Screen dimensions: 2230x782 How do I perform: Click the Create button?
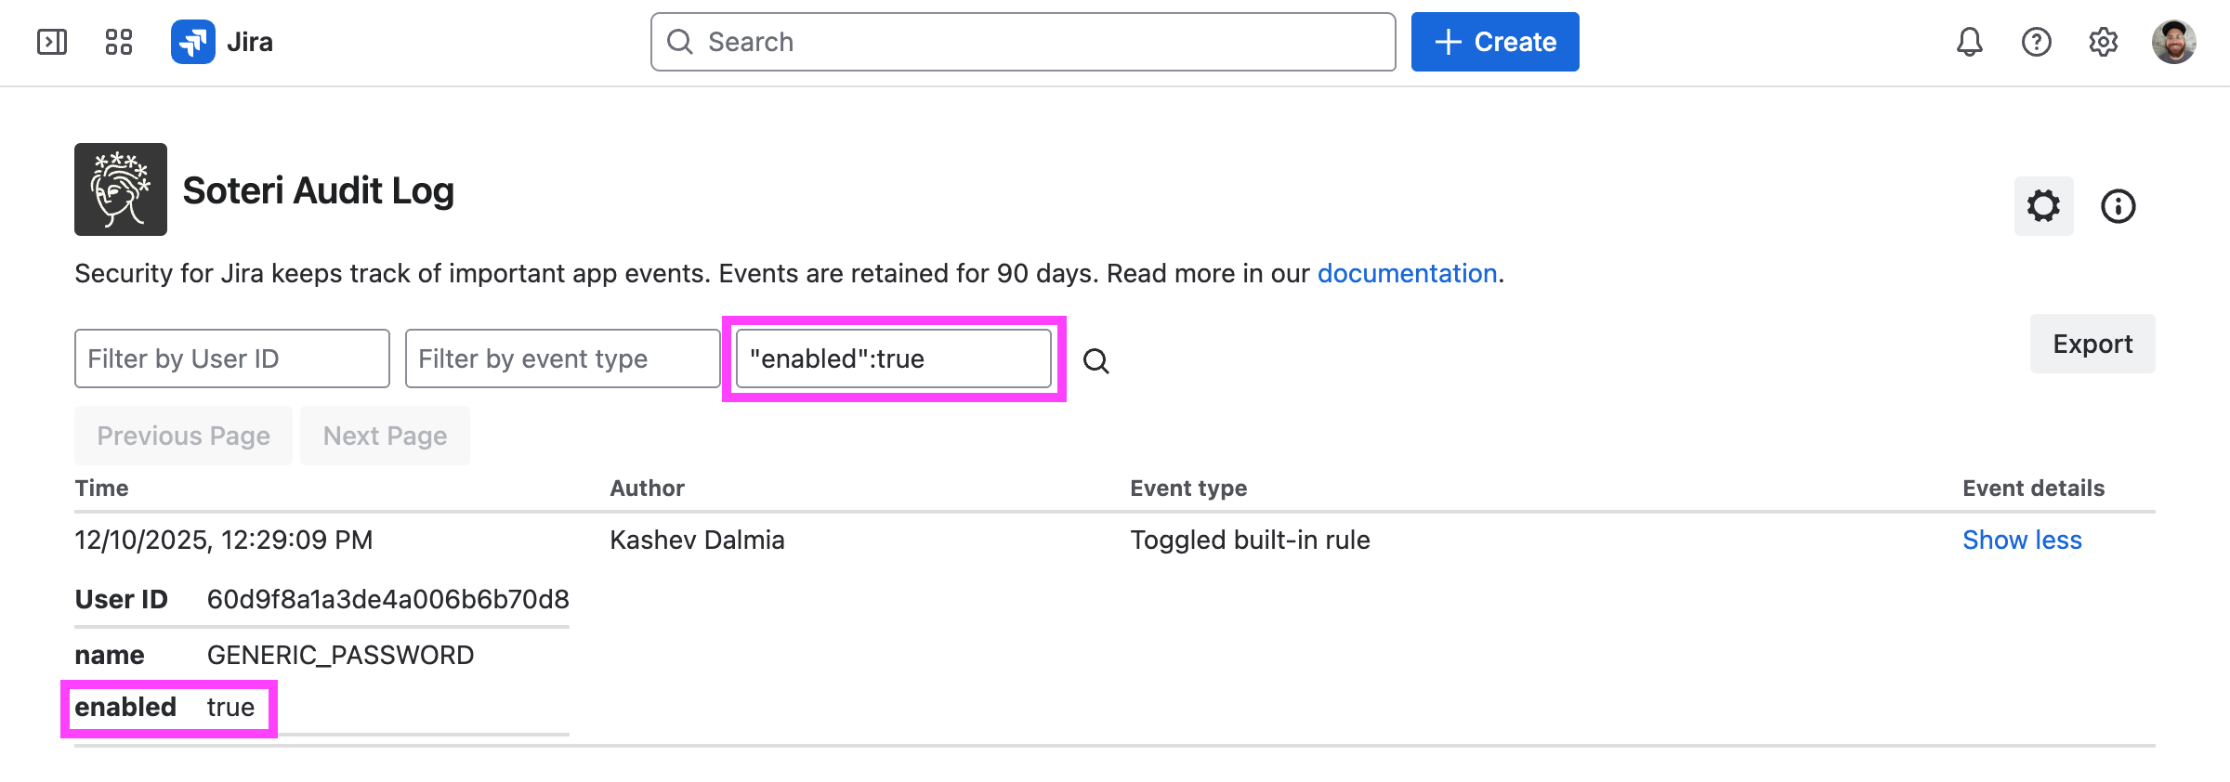click(1494, 42)
